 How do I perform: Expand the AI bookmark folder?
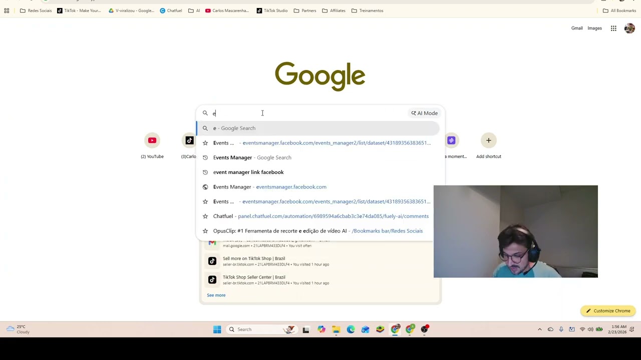[194, 10]
